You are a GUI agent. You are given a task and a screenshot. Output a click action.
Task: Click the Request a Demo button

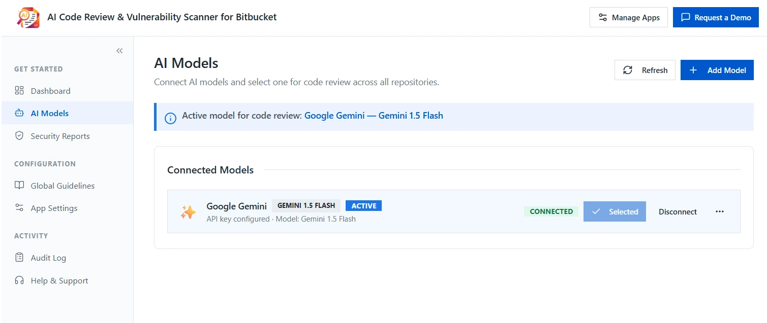point(716,17)
